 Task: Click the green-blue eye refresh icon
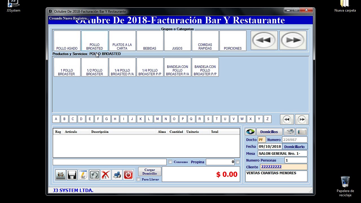[250, 132]
